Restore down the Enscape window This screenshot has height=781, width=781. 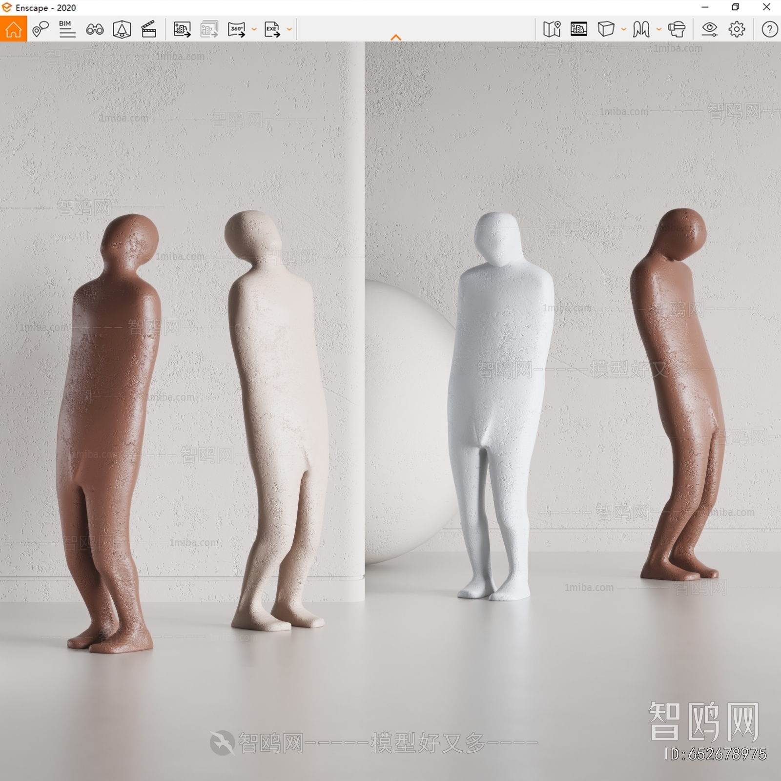pos(736,7)
